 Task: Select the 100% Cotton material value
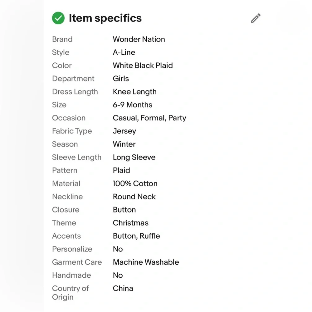click(135, 184)
